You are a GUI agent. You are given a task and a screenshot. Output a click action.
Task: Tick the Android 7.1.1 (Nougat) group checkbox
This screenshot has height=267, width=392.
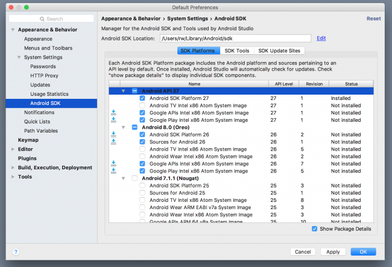pyautogui.click(x=134, y=178)
